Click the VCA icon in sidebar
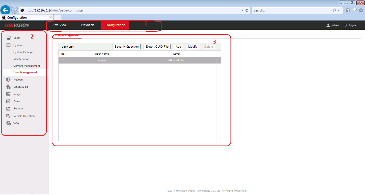The height and width of the screenshot is (195, 365). [9, 123]
